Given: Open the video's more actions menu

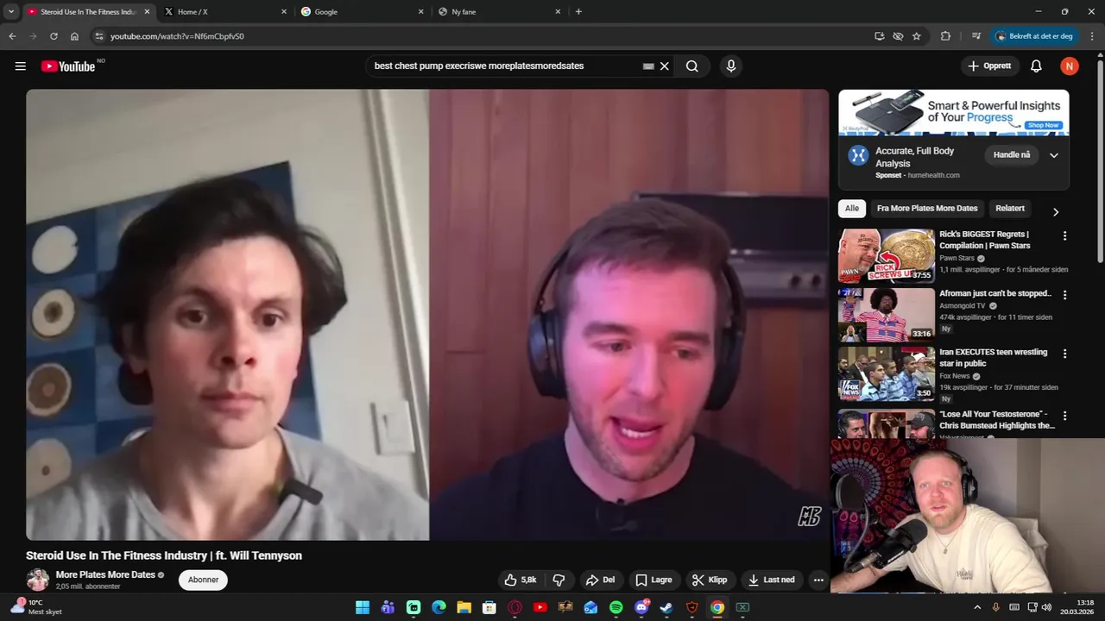Looking at the screenshot, I should pyautogui.click(x=818, y=580).
